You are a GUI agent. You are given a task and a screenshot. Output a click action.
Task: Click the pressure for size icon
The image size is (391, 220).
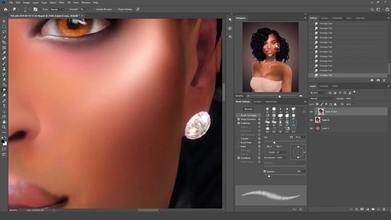click(138, 9)
